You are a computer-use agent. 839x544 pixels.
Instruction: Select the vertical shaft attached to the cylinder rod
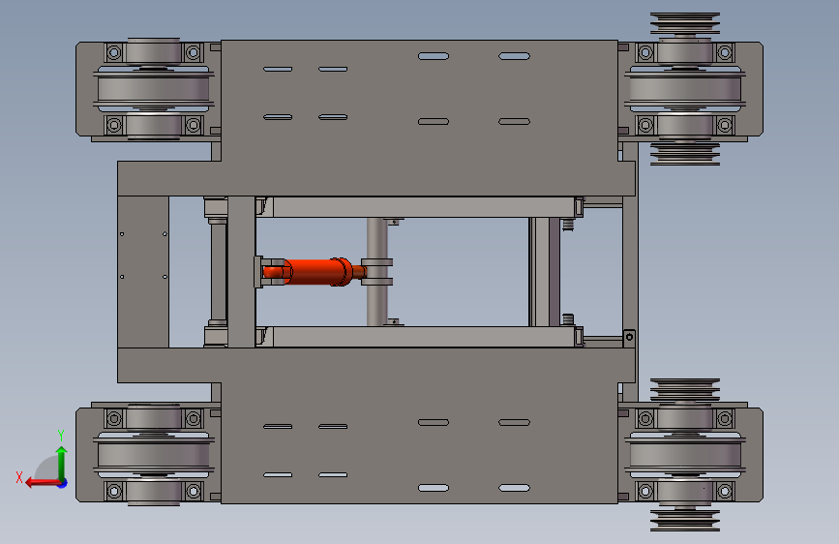376,271
